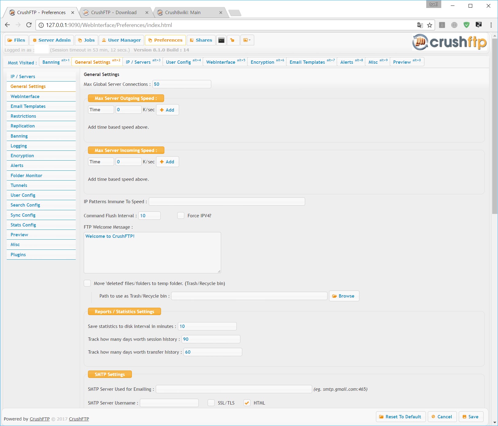
Task: Enable moving deleted files to trash checkbox
Action: tap(87, 283)
